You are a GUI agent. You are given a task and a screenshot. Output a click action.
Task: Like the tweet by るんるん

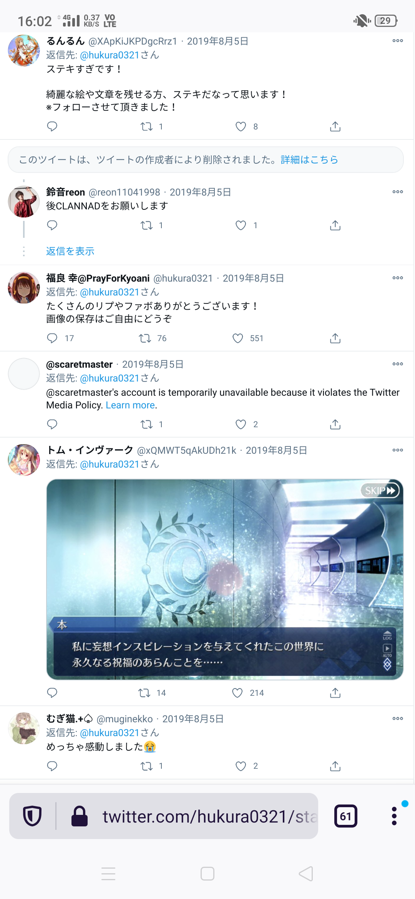241,126
